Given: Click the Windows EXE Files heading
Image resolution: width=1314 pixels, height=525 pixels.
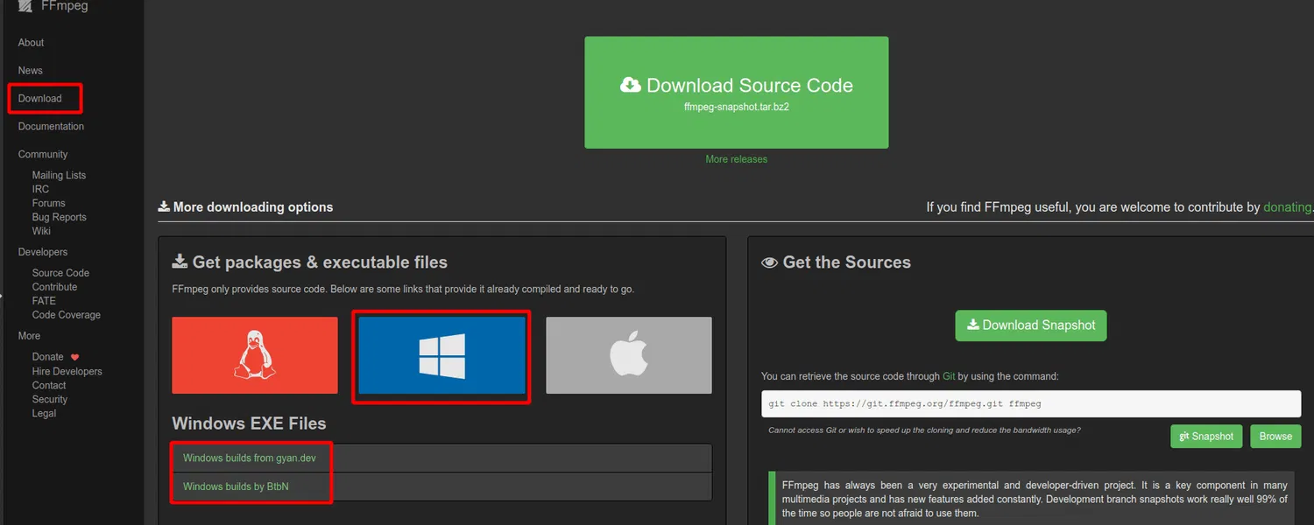Looking at the screenshot, I should coord(249,423).
